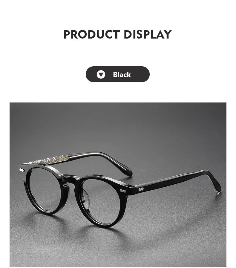This screenshot has height=268, width=236.
Task: Click the nearer right round lens
Action: coord(101,202)
